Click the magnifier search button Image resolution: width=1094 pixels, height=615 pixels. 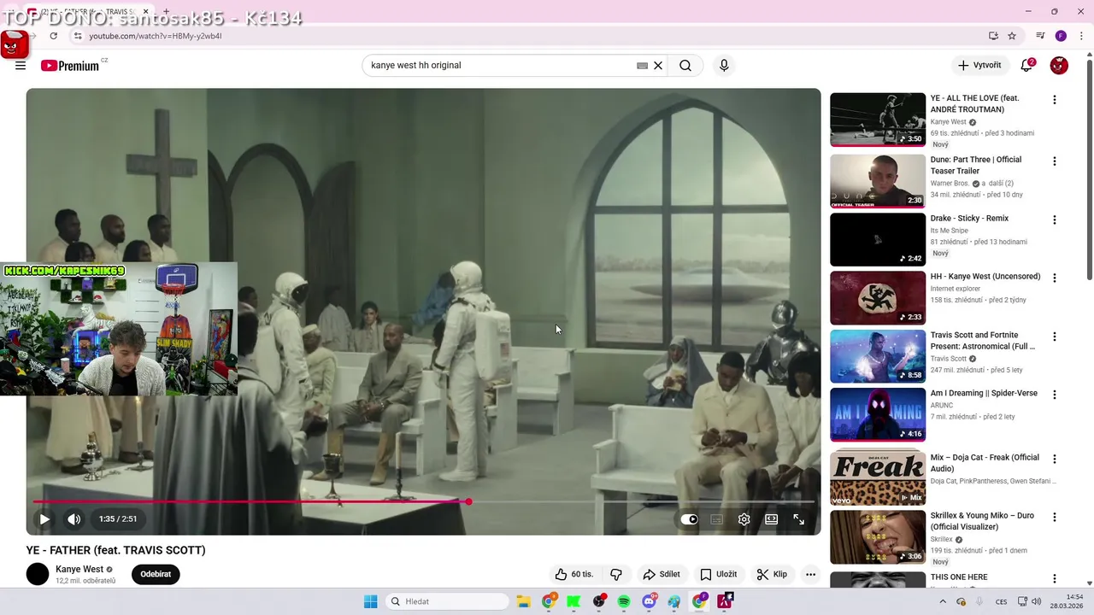(x=685, y=66)
